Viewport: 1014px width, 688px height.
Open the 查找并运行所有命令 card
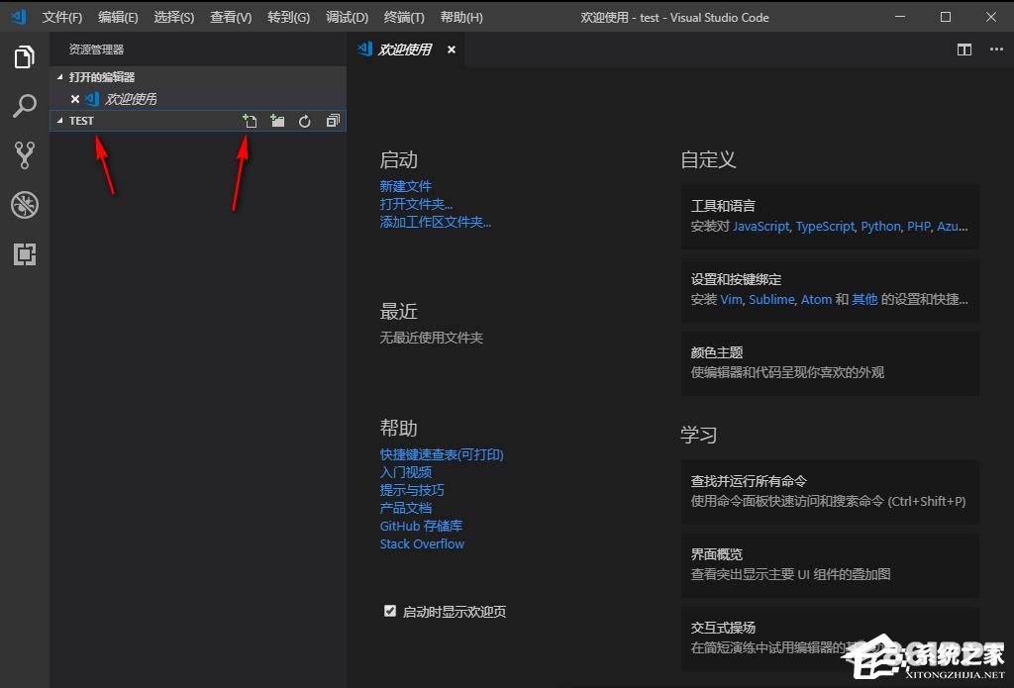pyautogui.click(x=830, y=491)
